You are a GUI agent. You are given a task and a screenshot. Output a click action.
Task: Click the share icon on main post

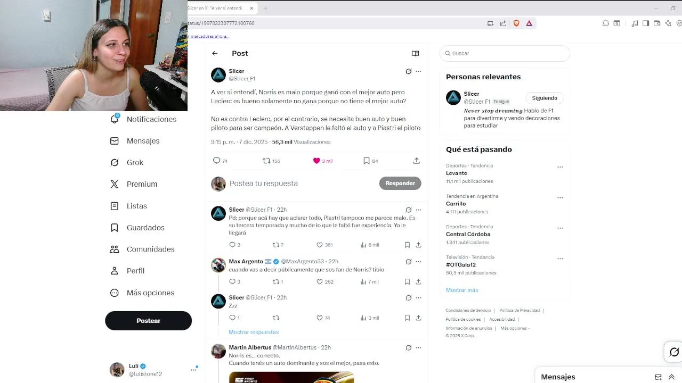pyautogui.click(x=417, y=161)
